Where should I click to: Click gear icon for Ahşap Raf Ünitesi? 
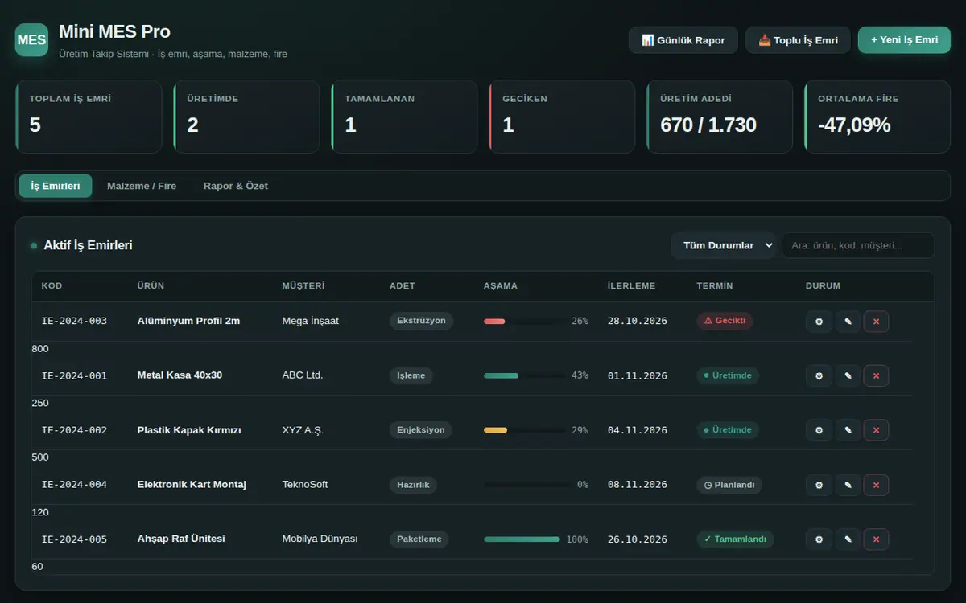[x=819, y=539]
